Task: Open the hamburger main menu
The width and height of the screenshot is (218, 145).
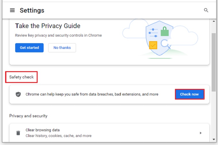Action: (x=12, y=11)
